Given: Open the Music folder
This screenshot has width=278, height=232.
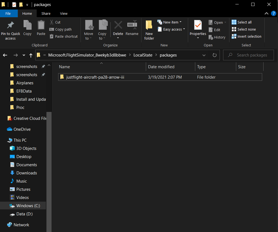Looking at the screenshot, I should [18, 181].
